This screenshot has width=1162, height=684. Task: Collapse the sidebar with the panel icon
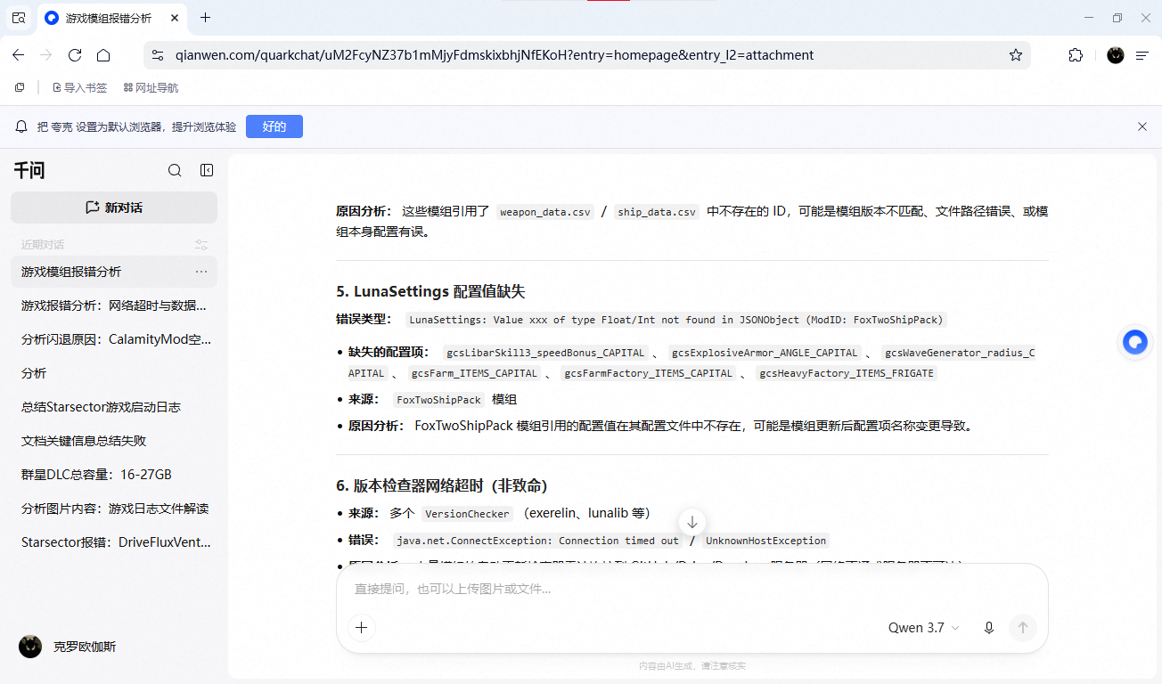click(x=207, y=170)
